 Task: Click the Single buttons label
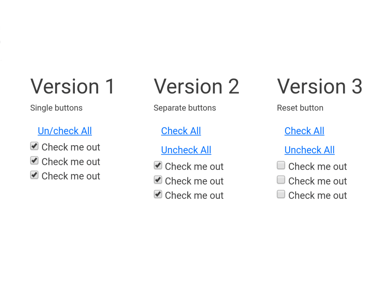pyautogui.click(x=56, y=108)
